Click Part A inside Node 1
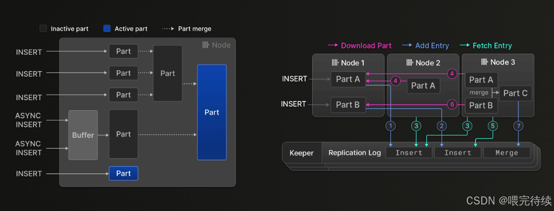Viewport: 554px width, 211px height. coord(348,79)
